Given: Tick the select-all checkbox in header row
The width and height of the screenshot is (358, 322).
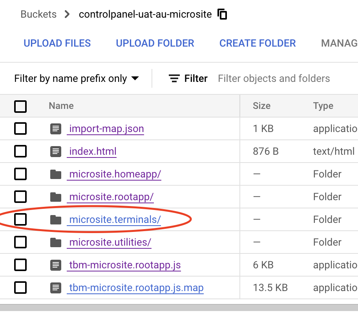Looking at the screenshot, I should (x=20, y=106).
